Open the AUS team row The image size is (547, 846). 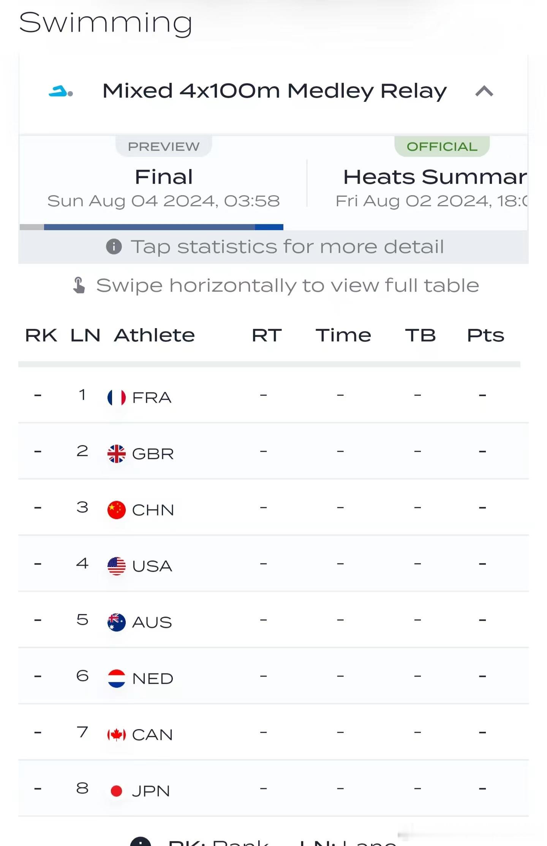click(x=273, y=620)
